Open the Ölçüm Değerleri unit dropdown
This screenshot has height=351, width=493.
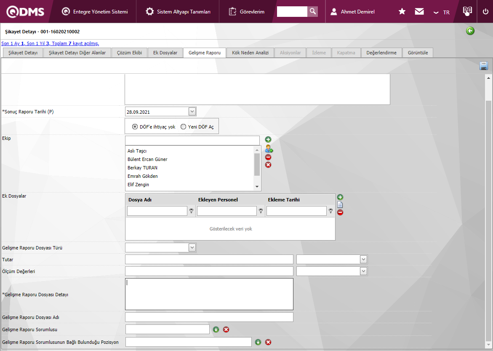point(363,271)
